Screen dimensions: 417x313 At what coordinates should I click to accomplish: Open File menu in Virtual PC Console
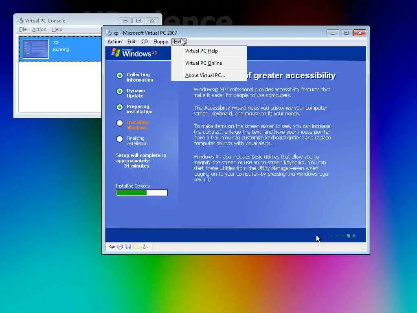(23, 29)
